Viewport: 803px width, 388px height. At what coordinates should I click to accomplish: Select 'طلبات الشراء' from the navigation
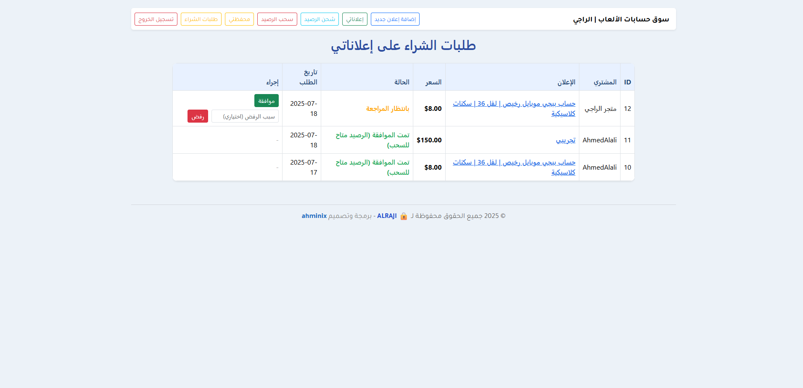(x=201, y=19)
